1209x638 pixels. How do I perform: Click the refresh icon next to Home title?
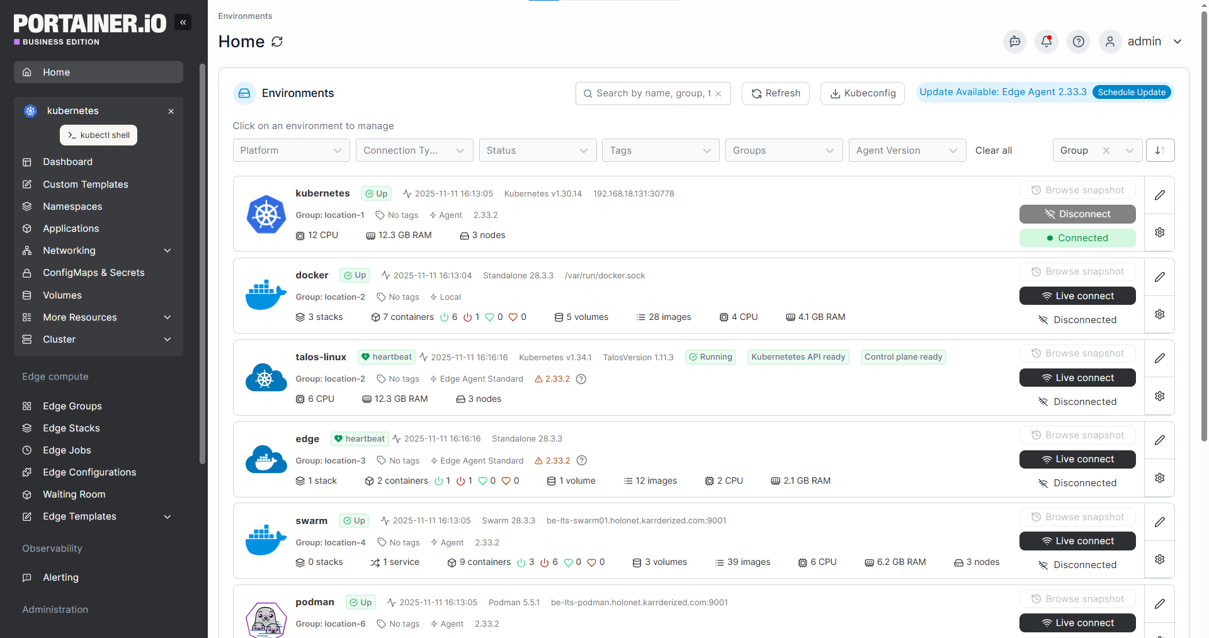point(277,42)
